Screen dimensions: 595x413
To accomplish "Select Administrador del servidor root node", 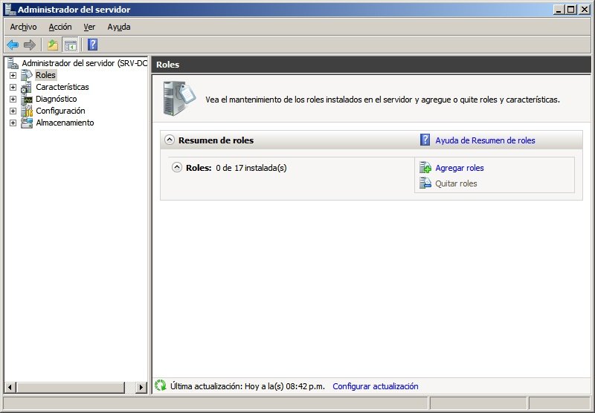I will click(84, 63).
